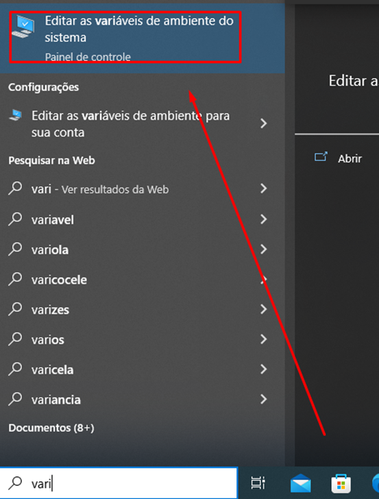Click the open-window icon beside Abrir
Image resolution: width=379 pixels, height=499 pixels.
[x=321, y=157]
